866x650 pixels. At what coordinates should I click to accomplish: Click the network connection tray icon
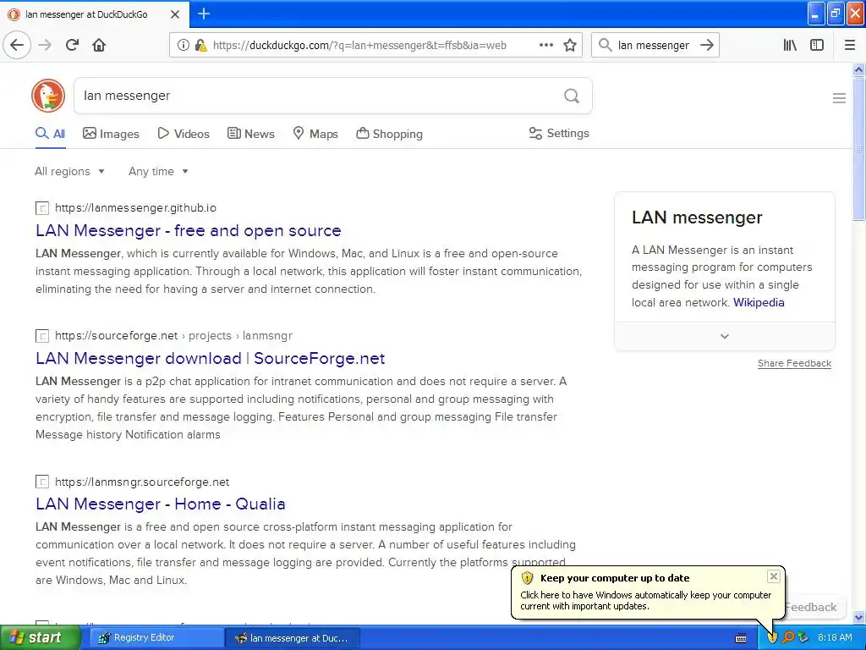pos(803,638)
